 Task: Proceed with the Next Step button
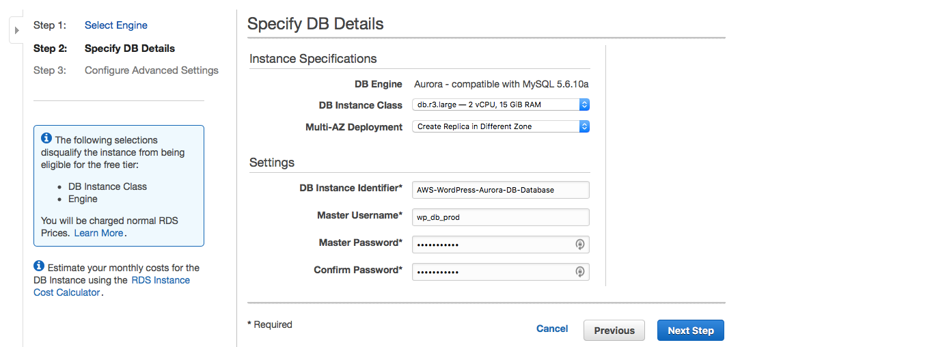(691, 331)
